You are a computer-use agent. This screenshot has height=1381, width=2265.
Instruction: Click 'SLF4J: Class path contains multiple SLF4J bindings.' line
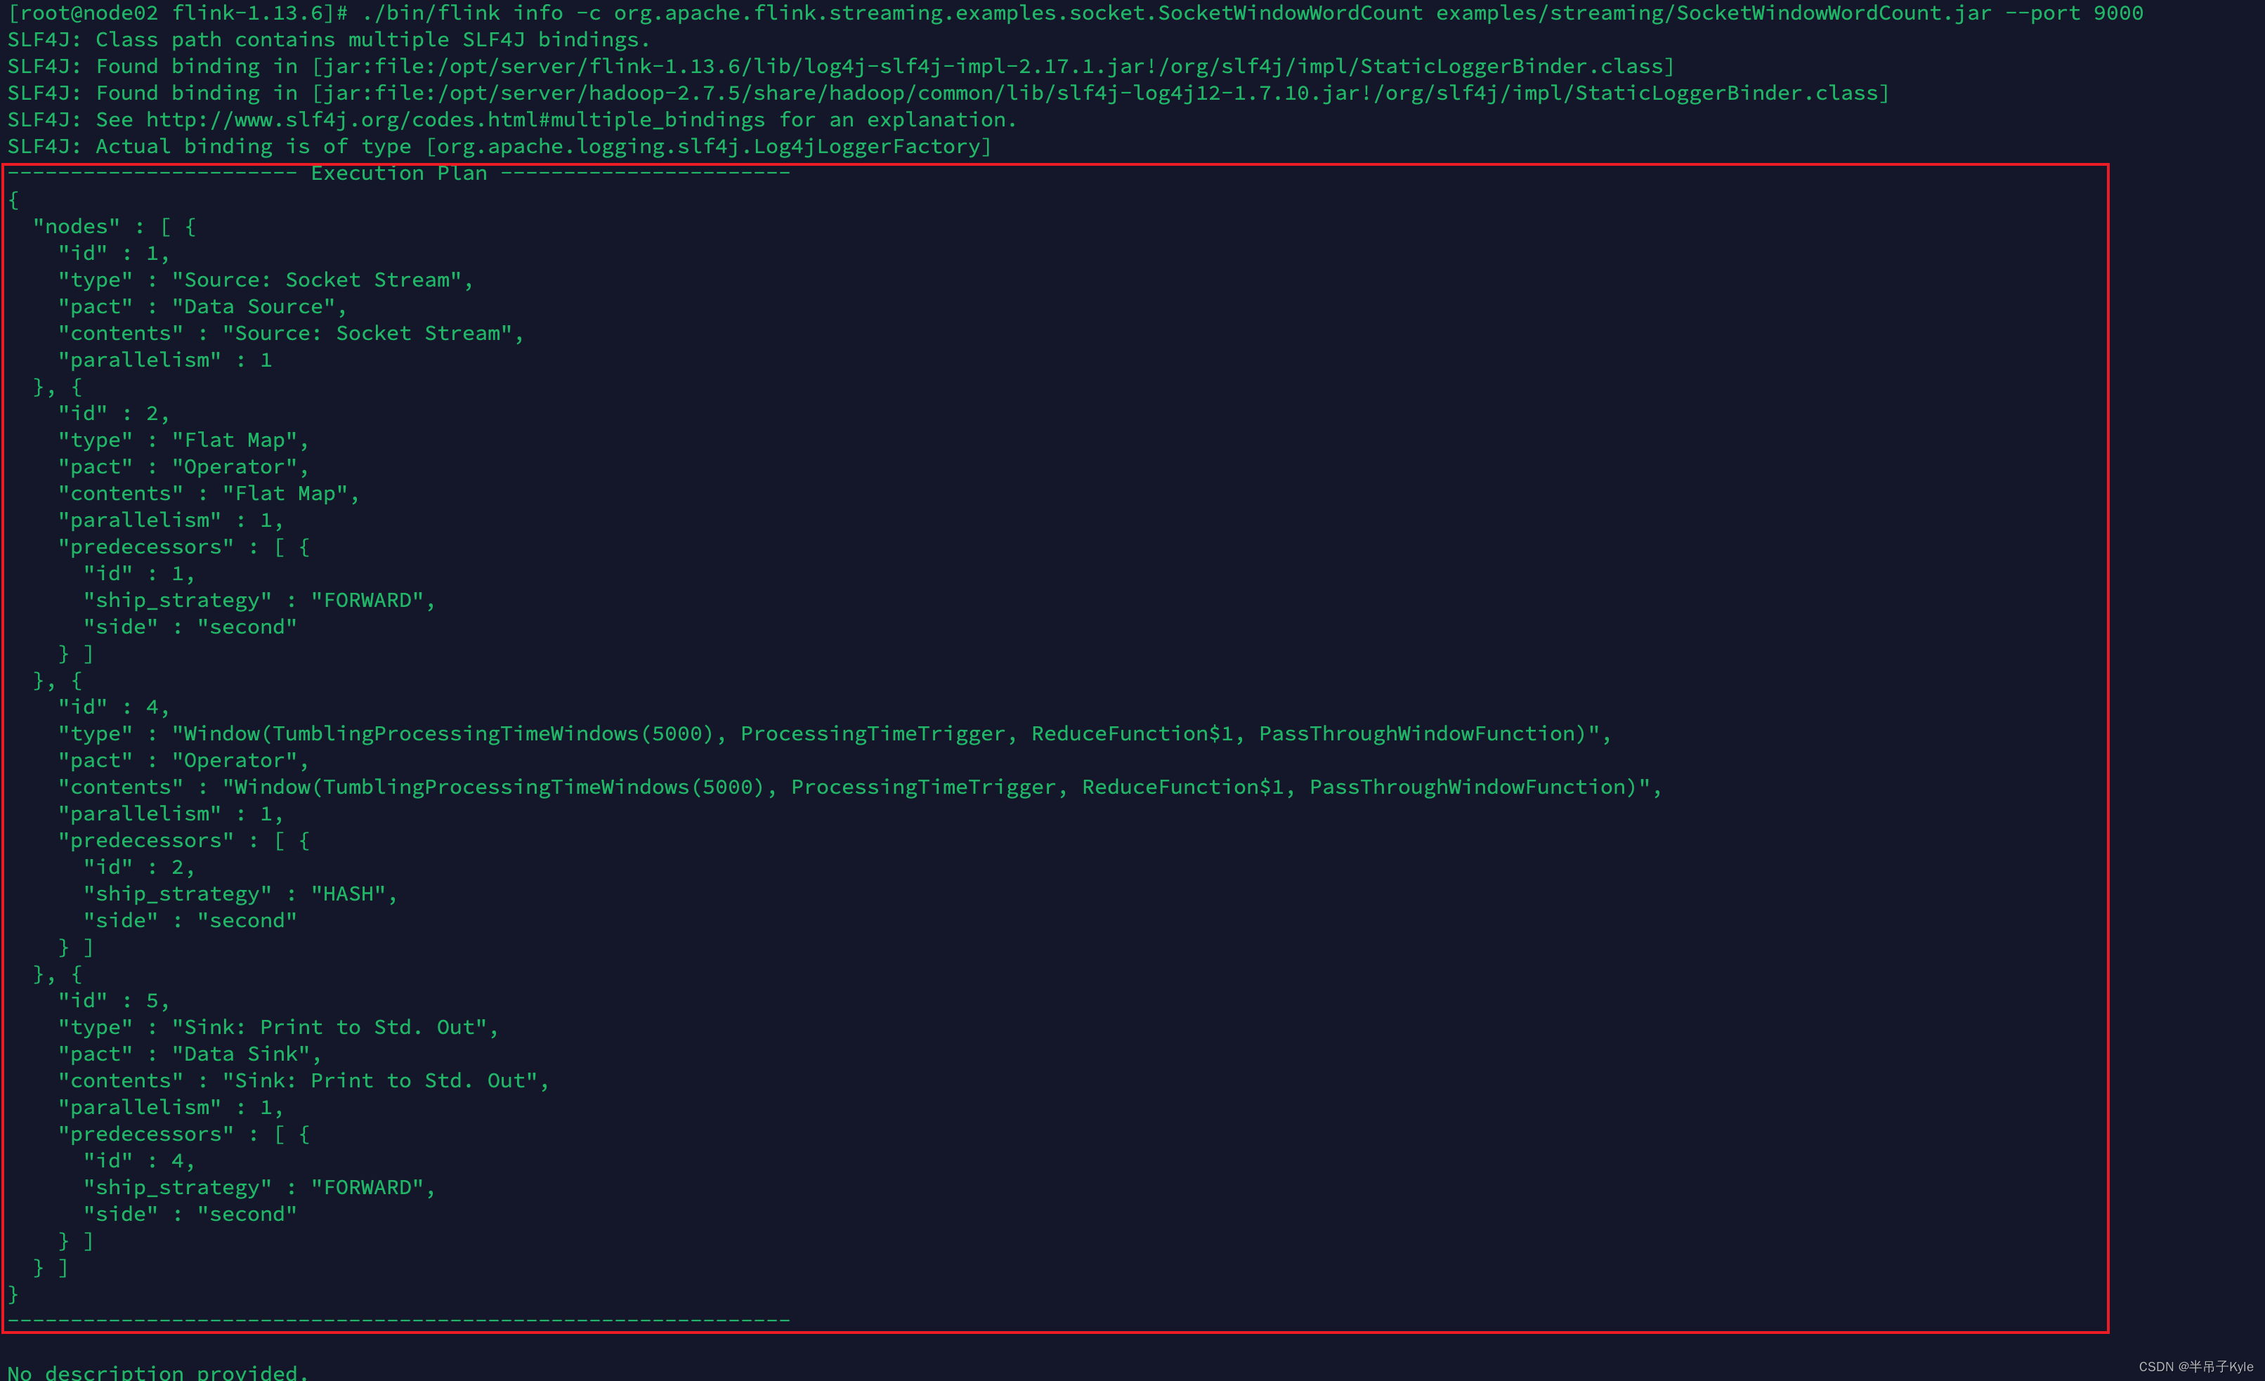pos(329,41)
